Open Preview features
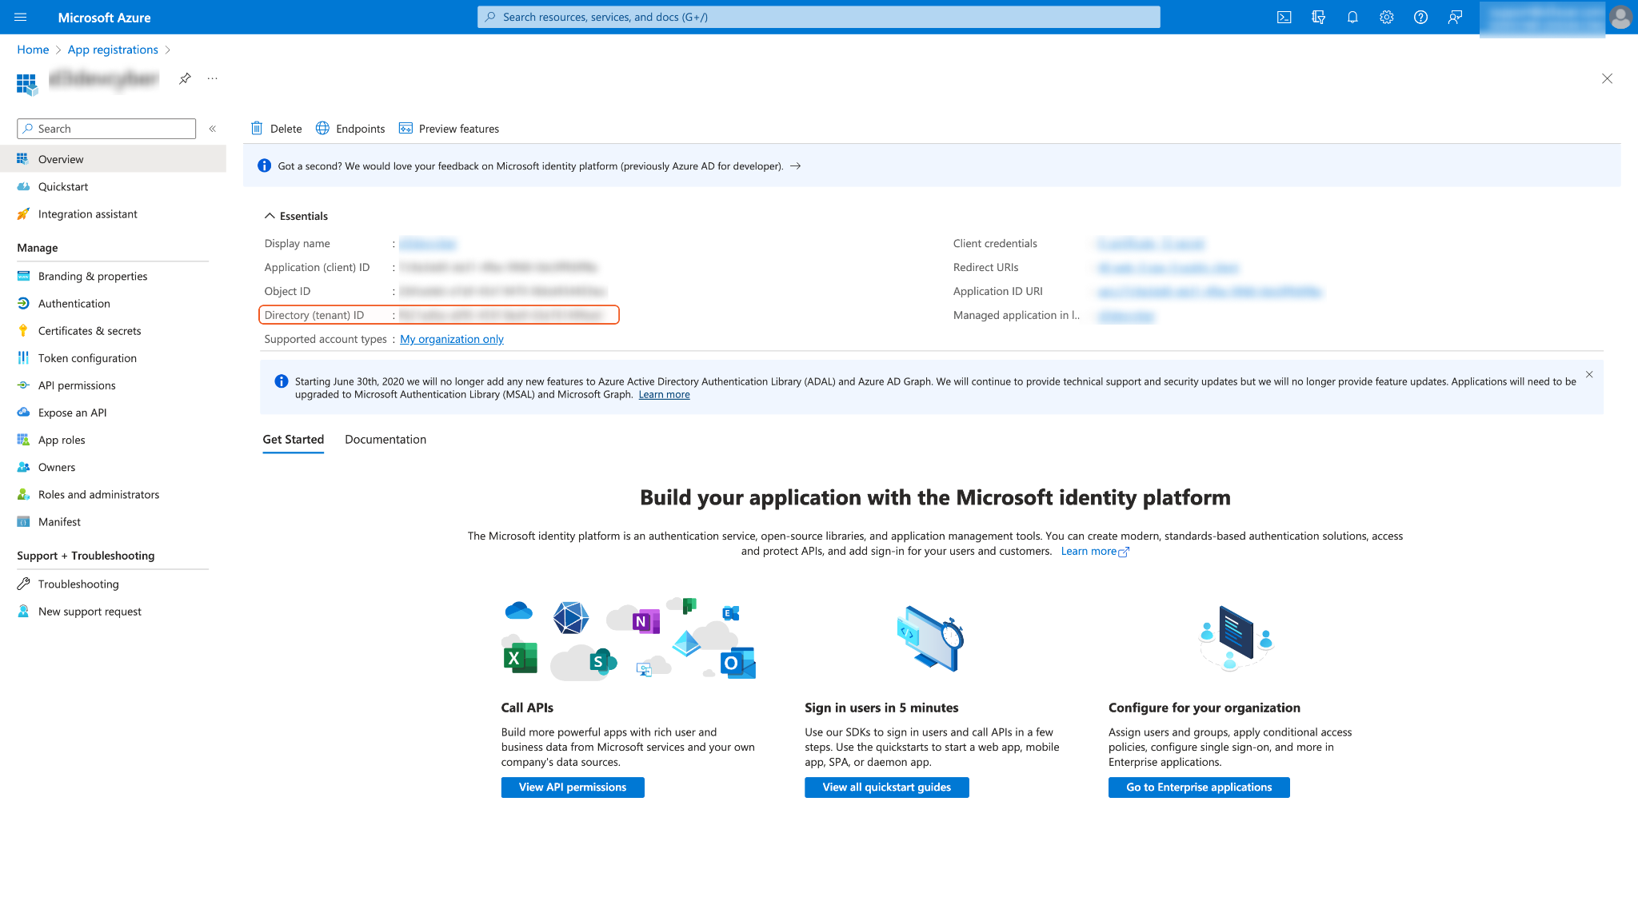Screen dimensions: 1638x921 click(449, 129)
